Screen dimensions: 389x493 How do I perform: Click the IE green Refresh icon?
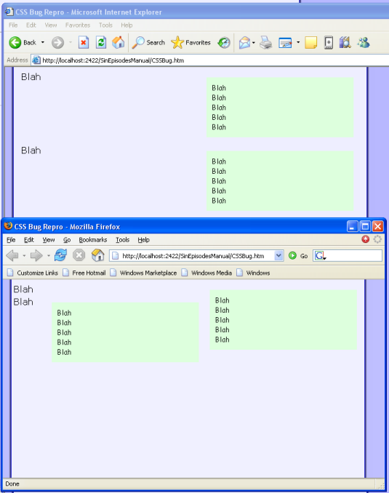point(101,42)
